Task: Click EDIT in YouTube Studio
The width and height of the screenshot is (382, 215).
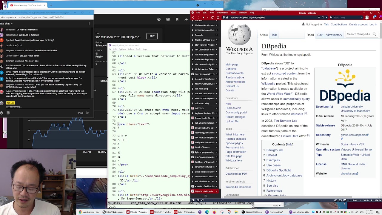Action: coord(152,36)
